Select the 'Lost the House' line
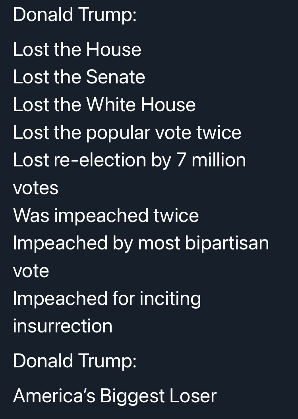The image size is (298, 419). 77,49
